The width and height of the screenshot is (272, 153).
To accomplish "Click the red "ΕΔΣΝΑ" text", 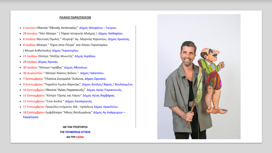I will click(x=80, y=137).
